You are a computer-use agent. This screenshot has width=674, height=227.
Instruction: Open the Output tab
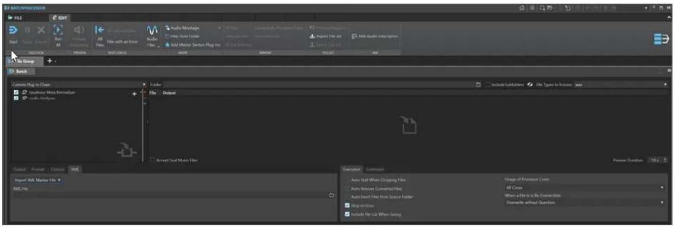click(19, 169)
